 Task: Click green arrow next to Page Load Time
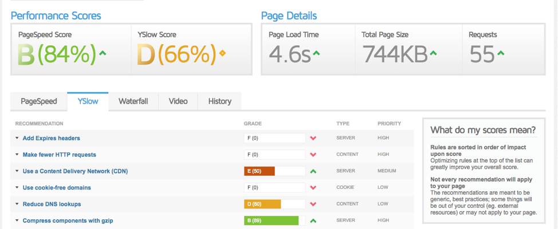click(316, 53)
